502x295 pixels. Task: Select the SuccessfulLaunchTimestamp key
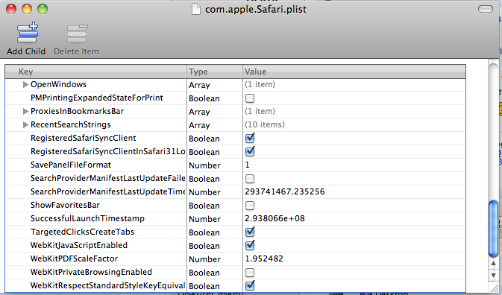click(87, 218)
